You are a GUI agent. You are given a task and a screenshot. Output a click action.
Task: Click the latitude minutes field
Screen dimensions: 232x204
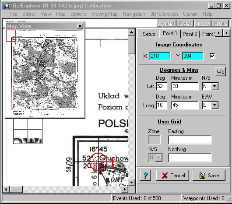point(185,86)
